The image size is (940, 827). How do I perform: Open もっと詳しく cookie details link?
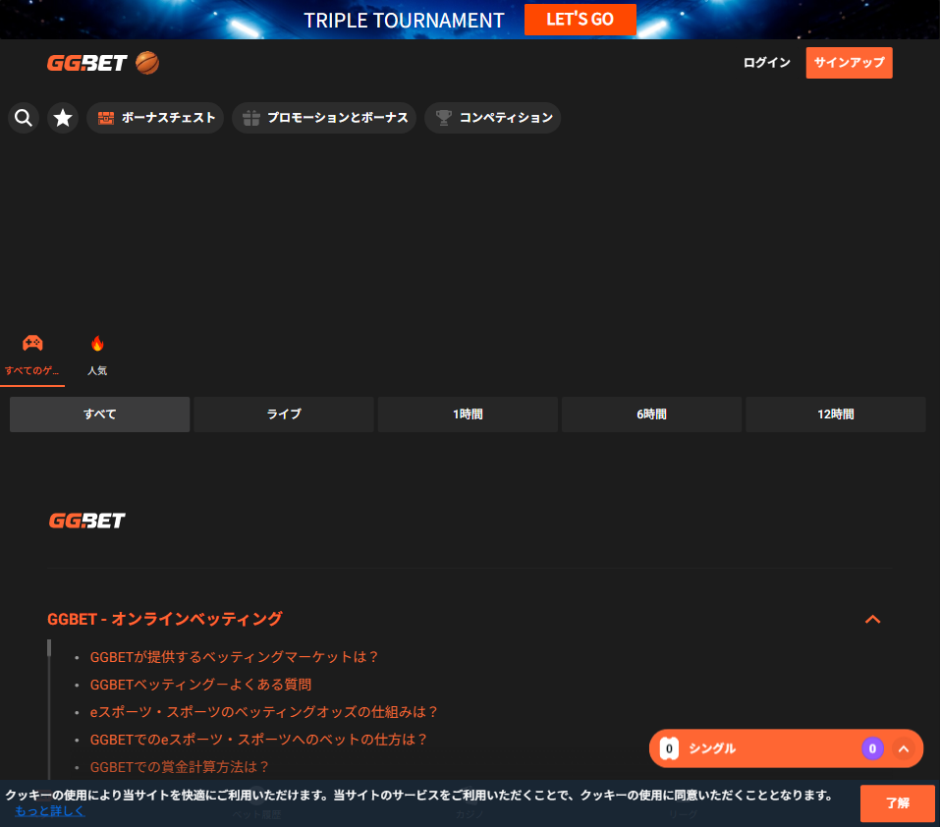(x=50, y=811)
